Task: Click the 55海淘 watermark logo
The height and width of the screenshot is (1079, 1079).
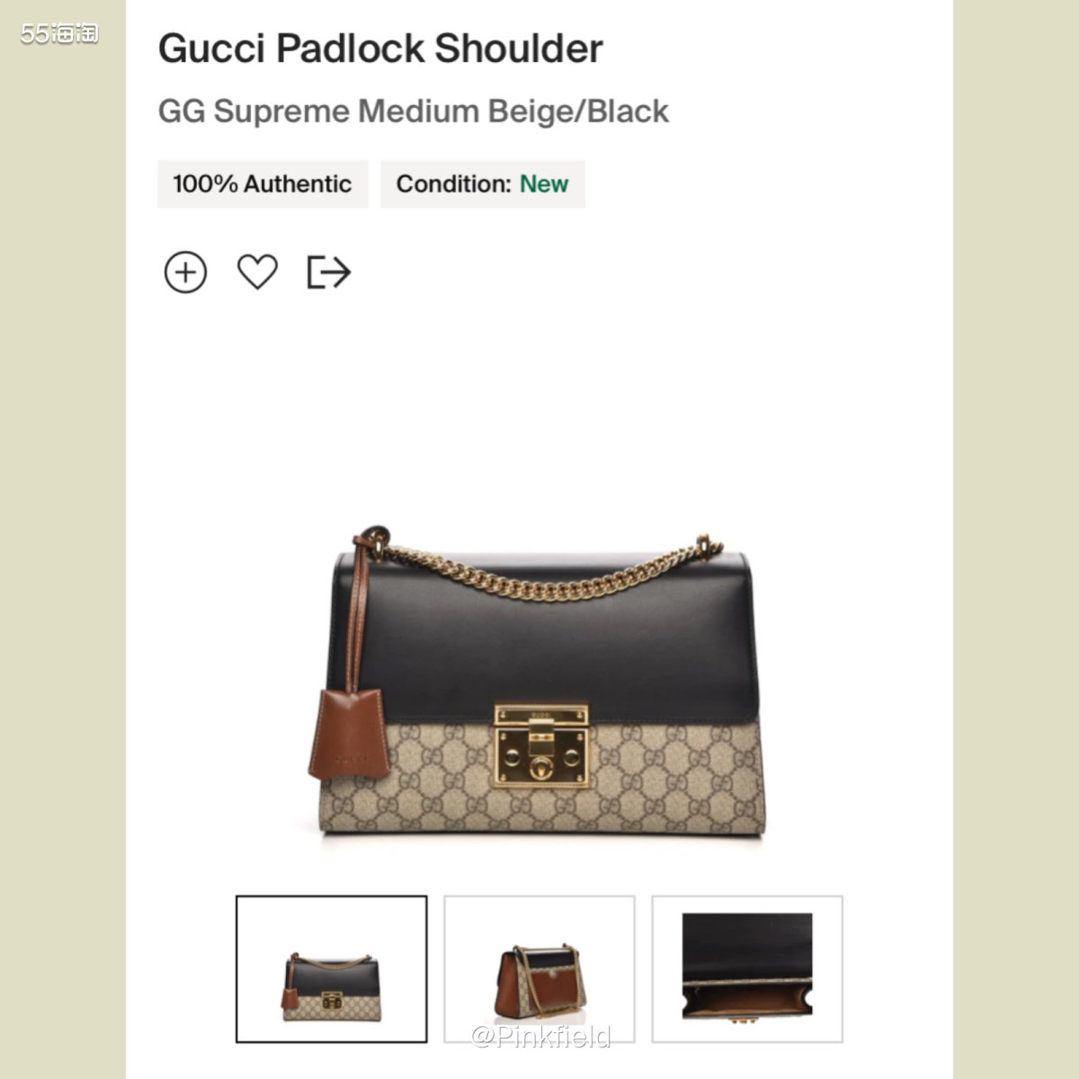Action: coord(59,34)
